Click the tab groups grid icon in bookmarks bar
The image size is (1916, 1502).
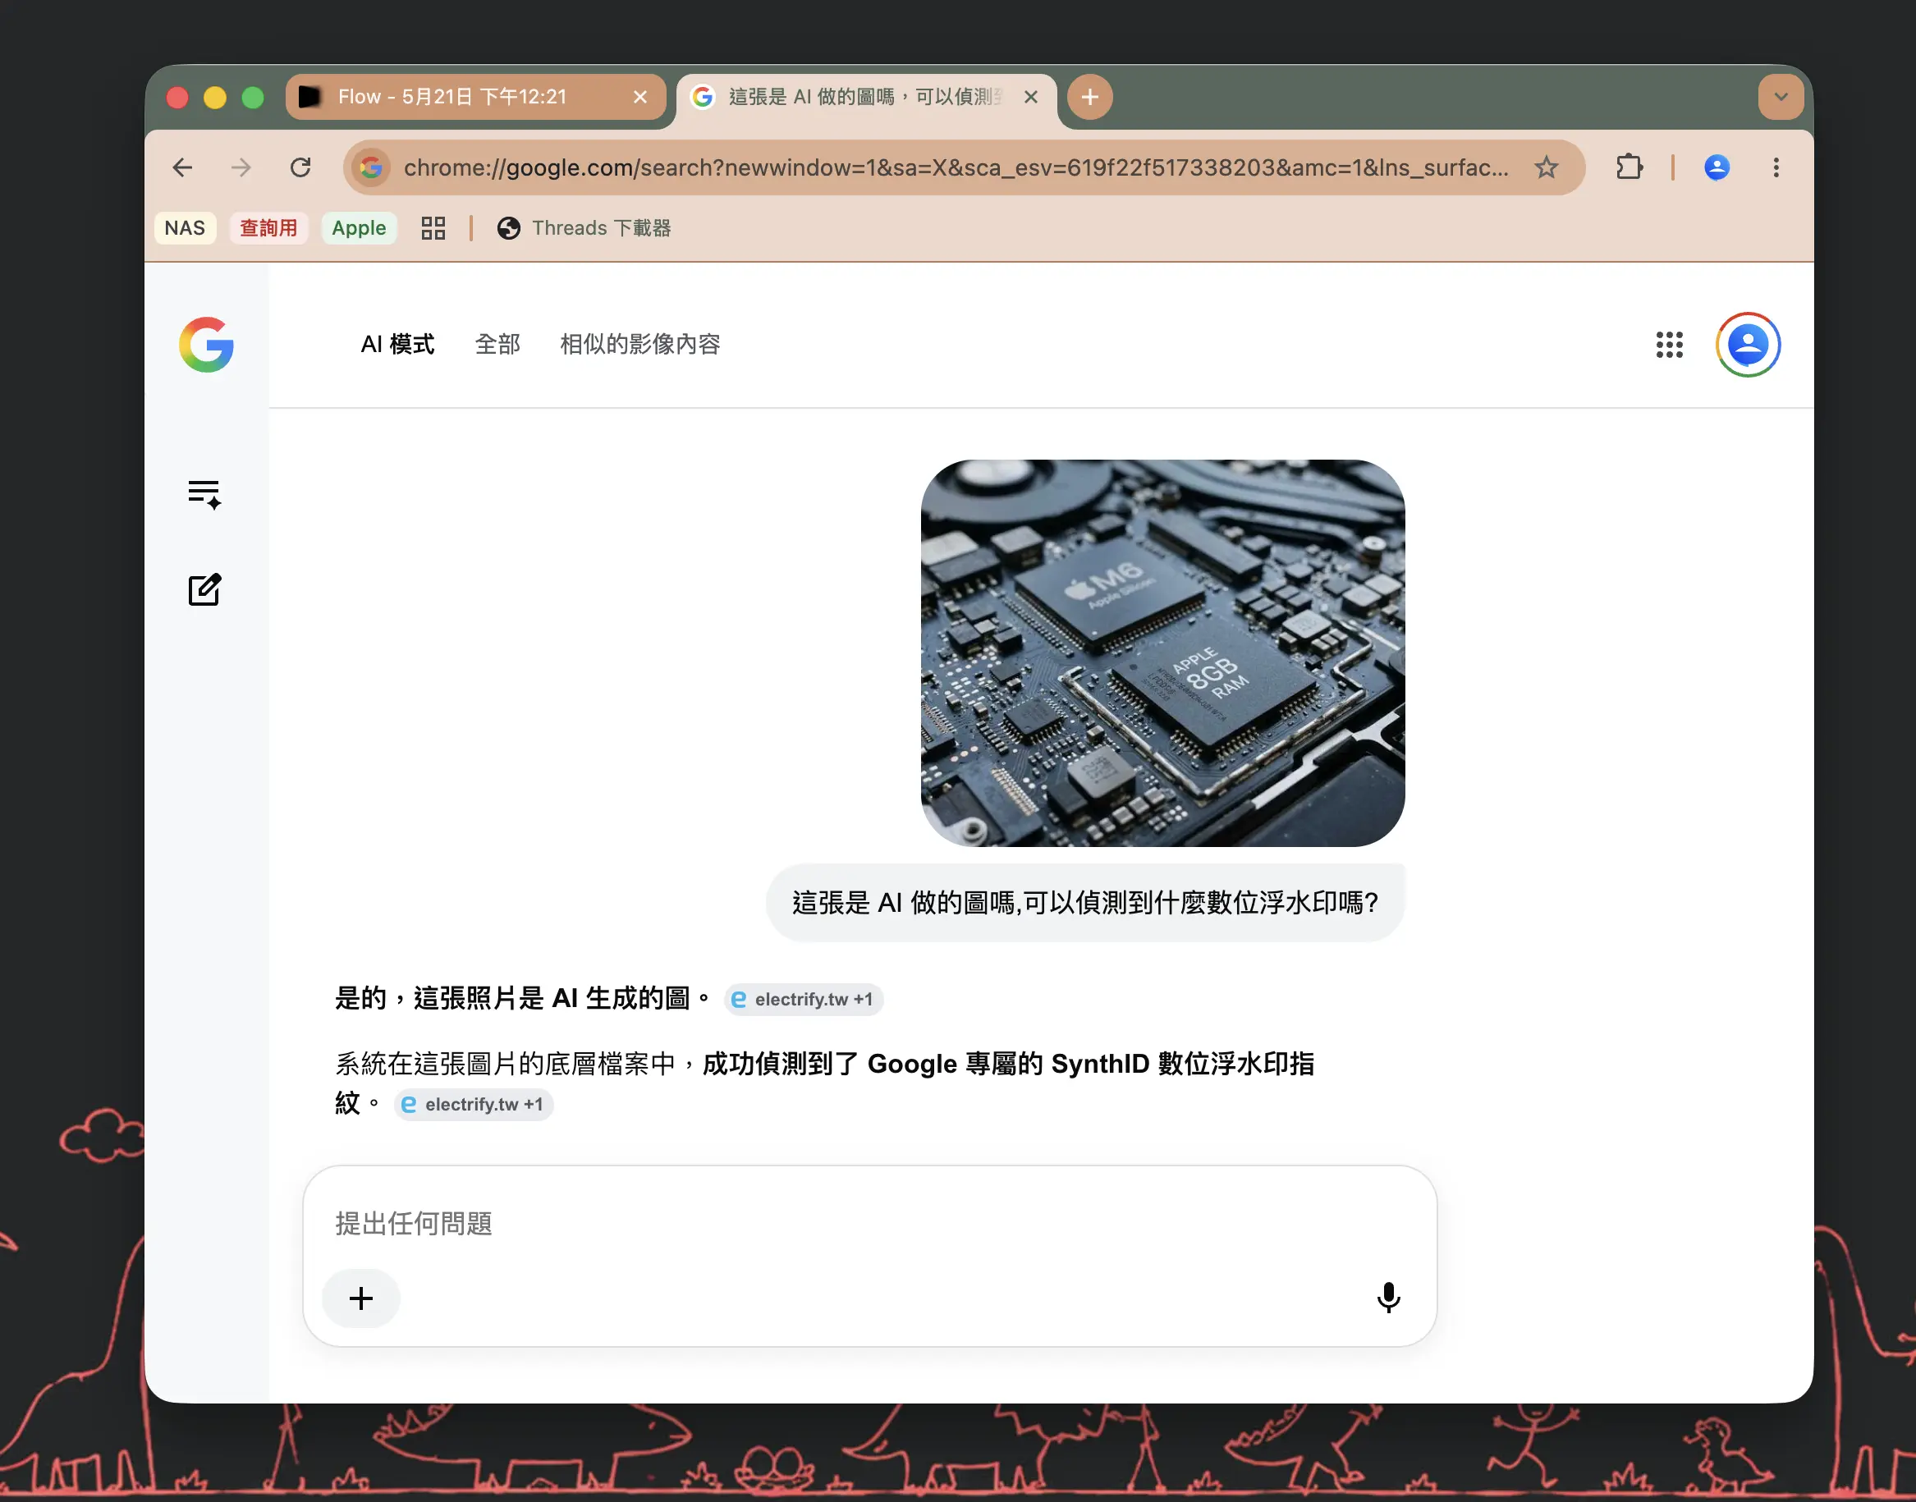pyautogui.click(x=433, y=228)
